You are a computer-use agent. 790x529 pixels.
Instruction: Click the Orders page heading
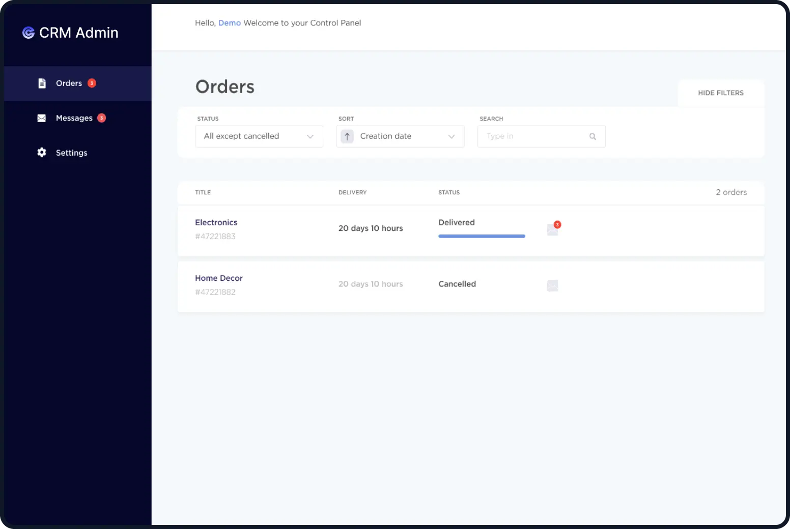pyautogui.click(x=225, y=86)
